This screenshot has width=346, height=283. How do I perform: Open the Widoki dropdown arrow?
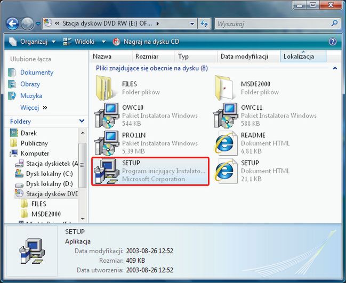103,42
